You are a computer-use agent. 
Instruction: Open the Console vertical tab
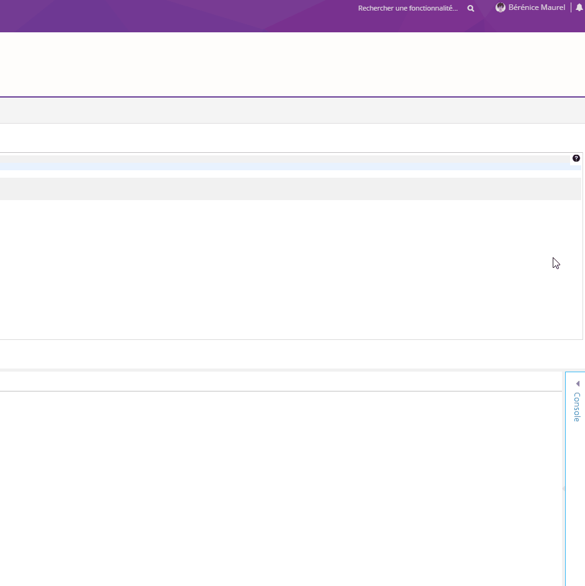point(577,407)
